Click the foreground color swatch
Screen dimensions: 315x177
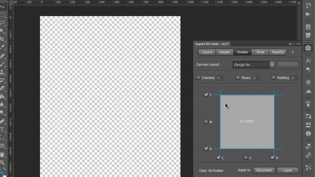point(1,175)
